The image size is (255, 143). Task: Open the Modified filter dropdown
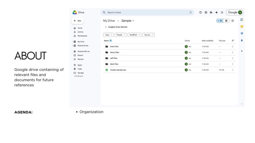tap(134, 35)
